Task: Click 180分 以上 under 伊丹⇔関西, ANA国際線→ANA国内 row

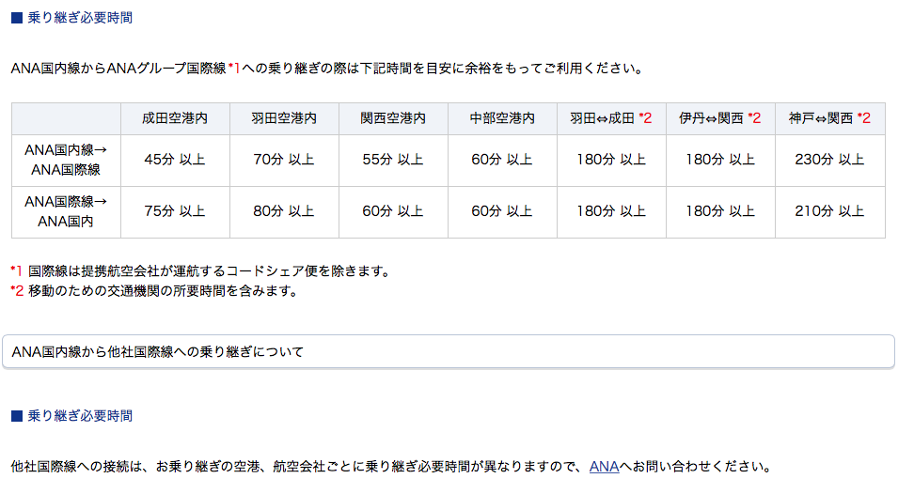Action: click(720, 212)
